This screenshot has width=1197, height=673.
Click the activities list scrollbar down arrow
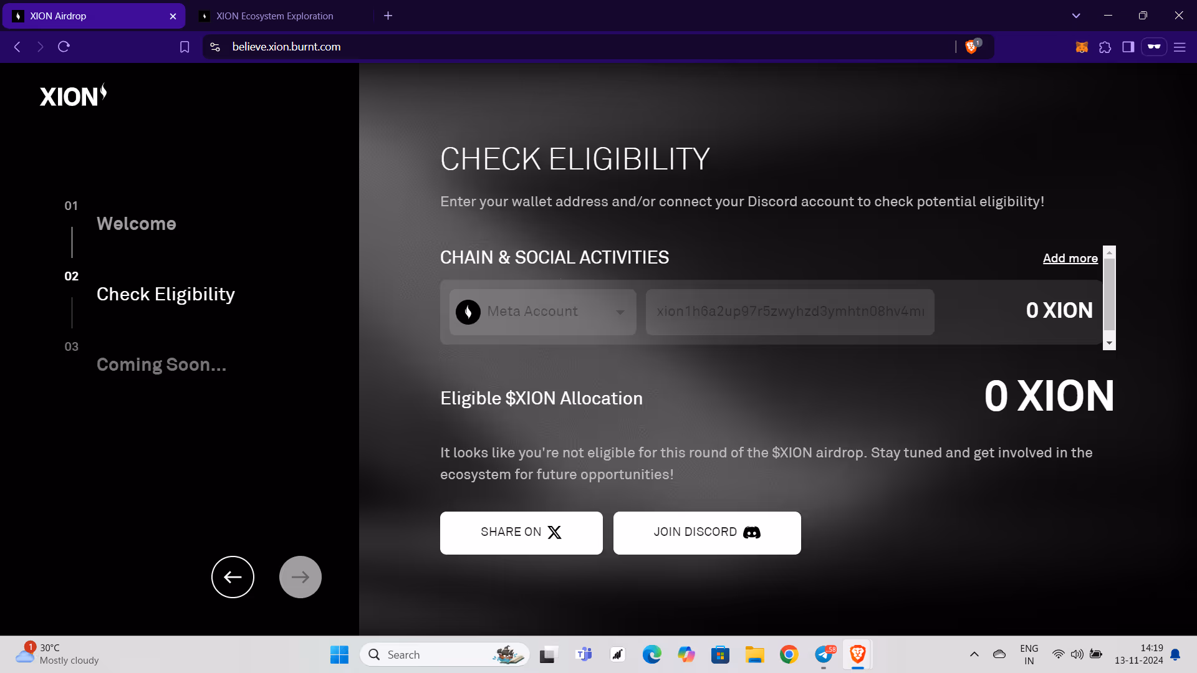1109,343
